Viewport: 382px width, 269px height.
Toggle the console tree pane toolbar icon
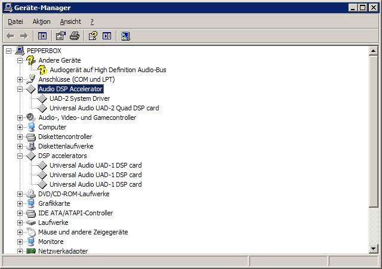42,36
